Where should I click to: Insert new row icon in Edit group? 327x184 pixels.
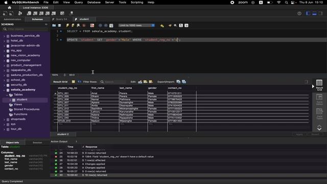[x=145, y=82]
